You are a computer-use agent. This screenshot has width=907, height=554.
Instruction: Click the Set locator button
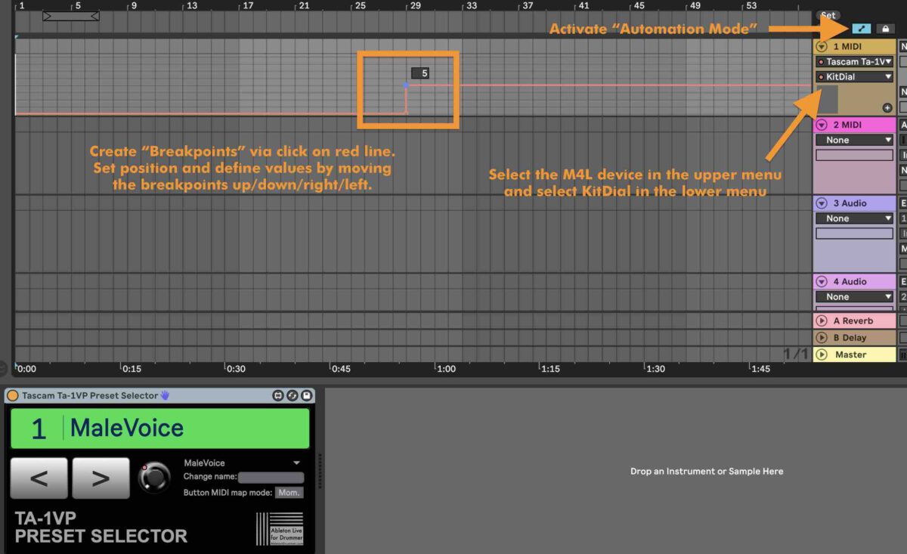[x=828, y=15]
